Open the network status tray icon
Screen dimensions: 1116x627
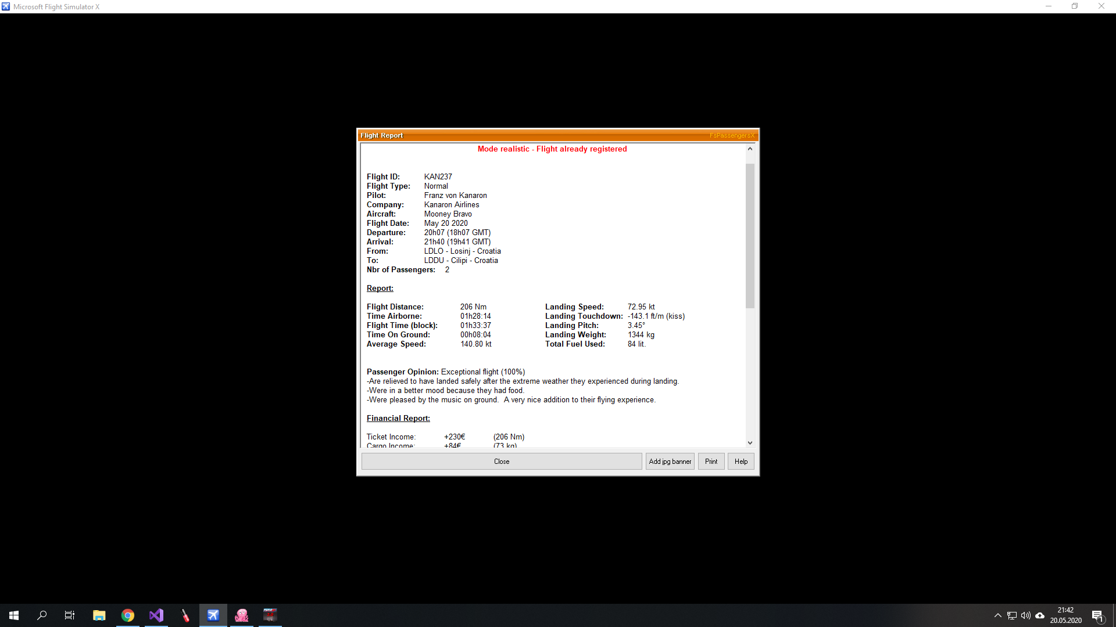[1012, 615]
